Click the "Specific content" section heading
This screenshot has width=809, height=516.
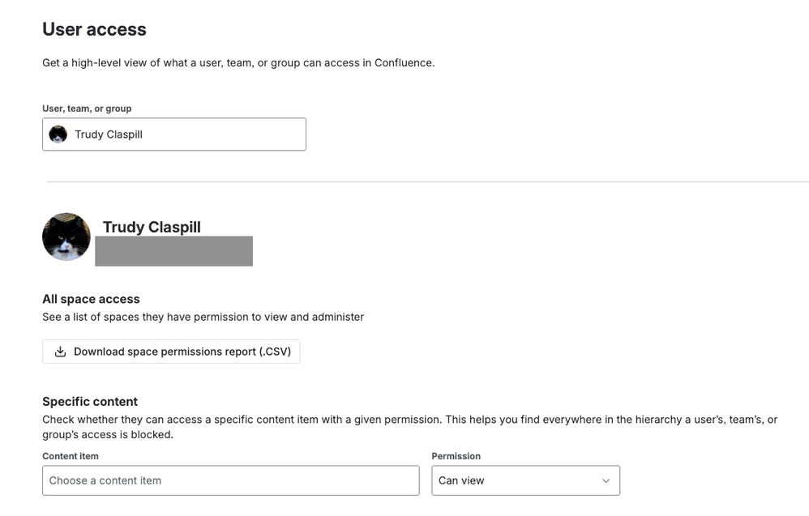click(90, 401)
